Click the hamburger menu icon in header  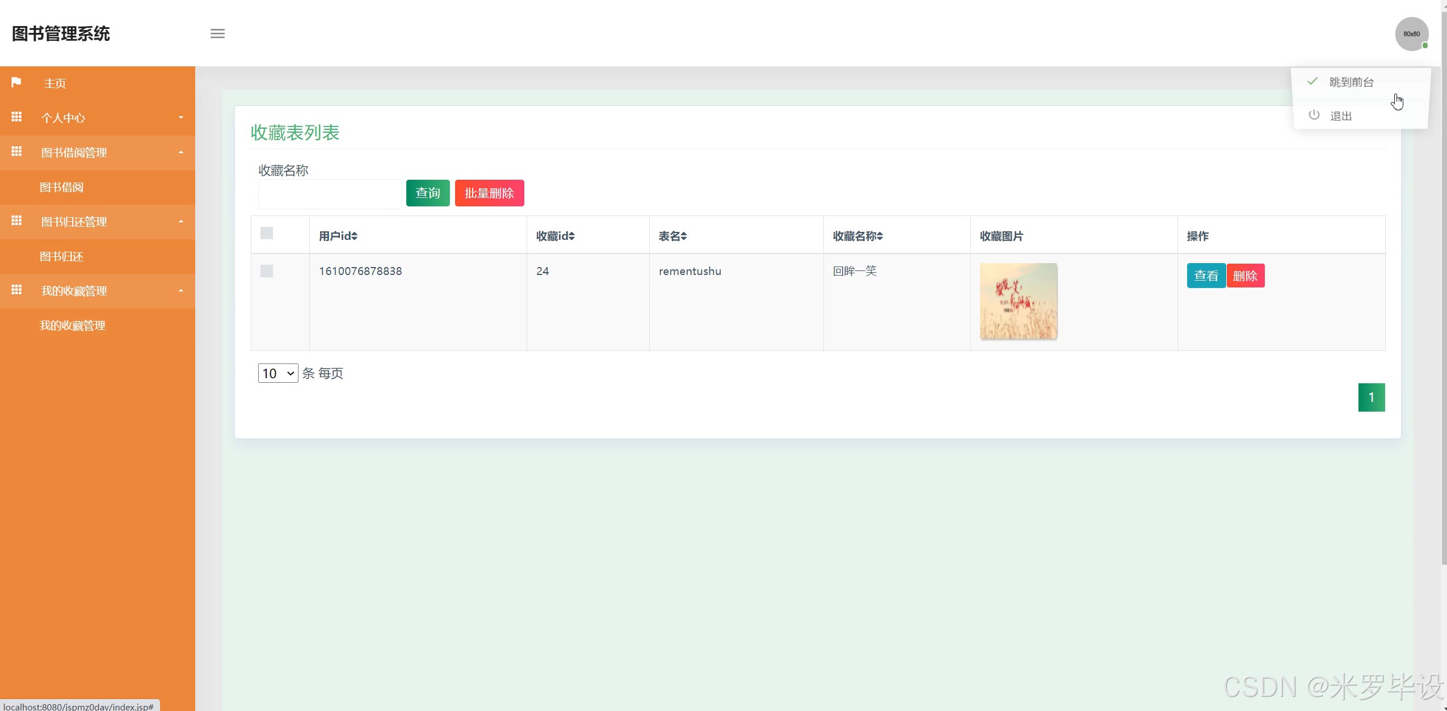[x=217, y=33]
